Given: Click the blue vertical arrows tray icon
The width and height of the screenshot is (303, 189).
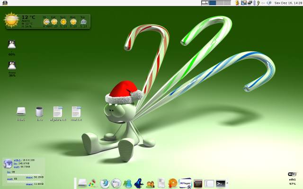Looking at the screenshot, I should point(254,3).
